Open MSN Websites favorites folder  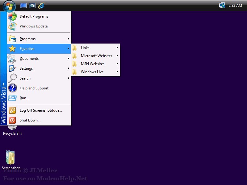pos(95,64)
